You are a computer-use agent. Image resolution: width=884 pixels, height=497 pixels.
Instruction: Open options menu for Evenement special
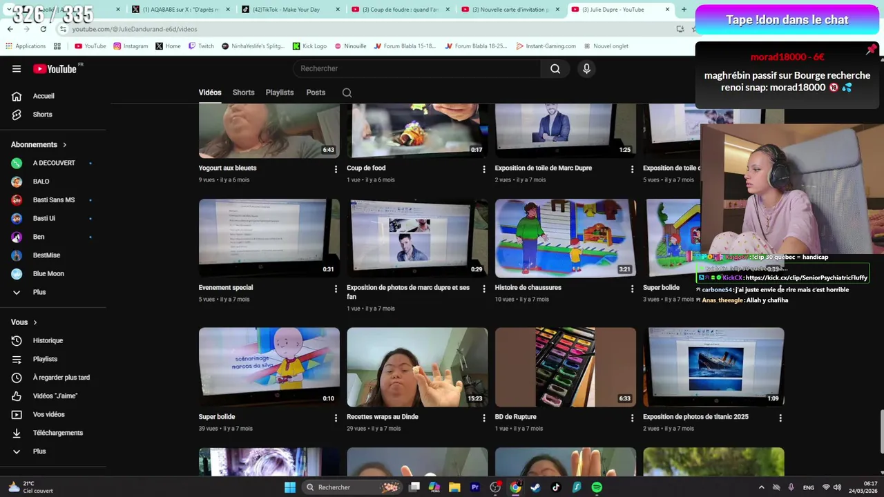tap(336, 288)
